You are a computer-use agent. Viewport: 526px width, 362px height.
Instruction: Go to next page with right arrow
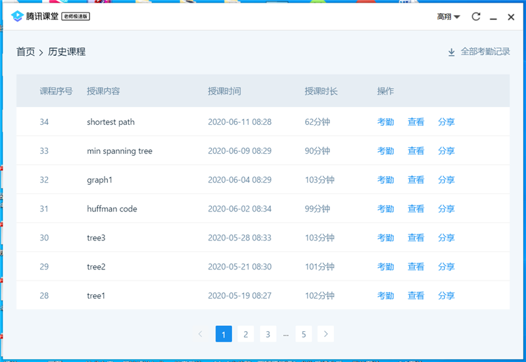tap(325, 334)
